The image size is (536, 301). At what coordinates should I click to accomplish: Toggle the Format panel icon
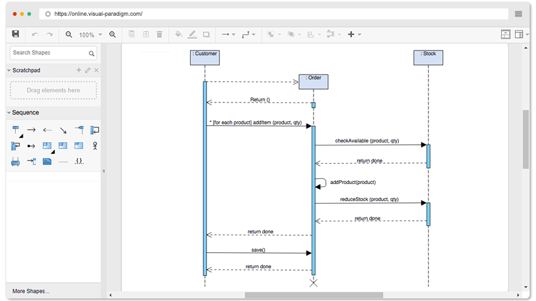(506, 34)
